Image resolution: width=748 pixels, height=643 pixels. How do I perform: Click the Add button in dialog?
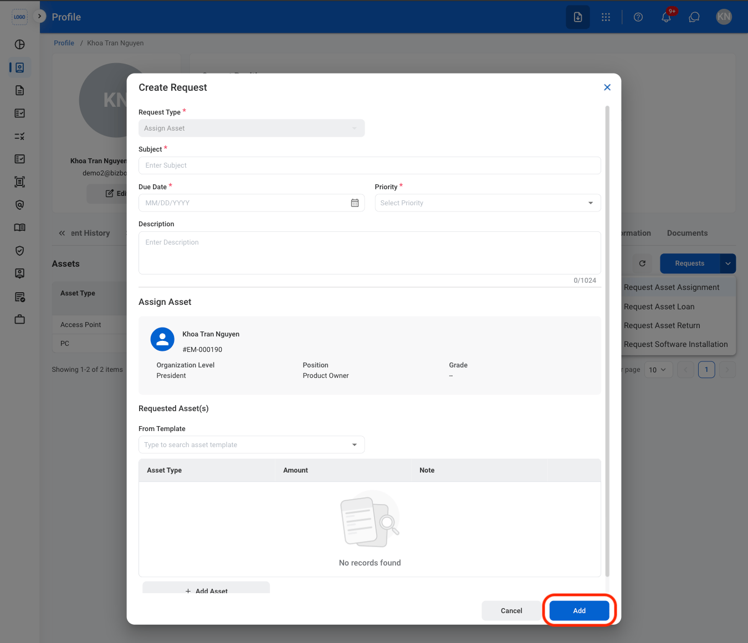579,611
